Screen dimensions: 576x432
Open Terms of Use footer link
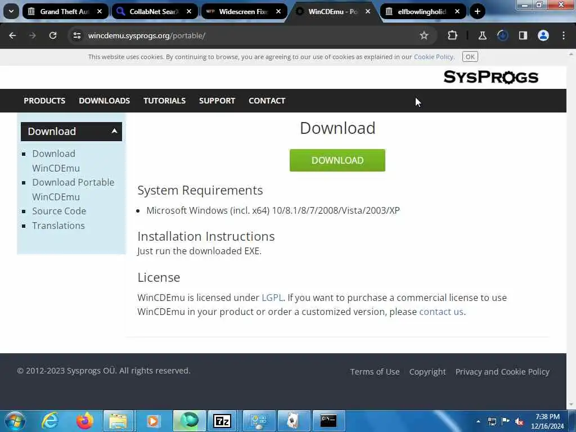coord(375,372)
